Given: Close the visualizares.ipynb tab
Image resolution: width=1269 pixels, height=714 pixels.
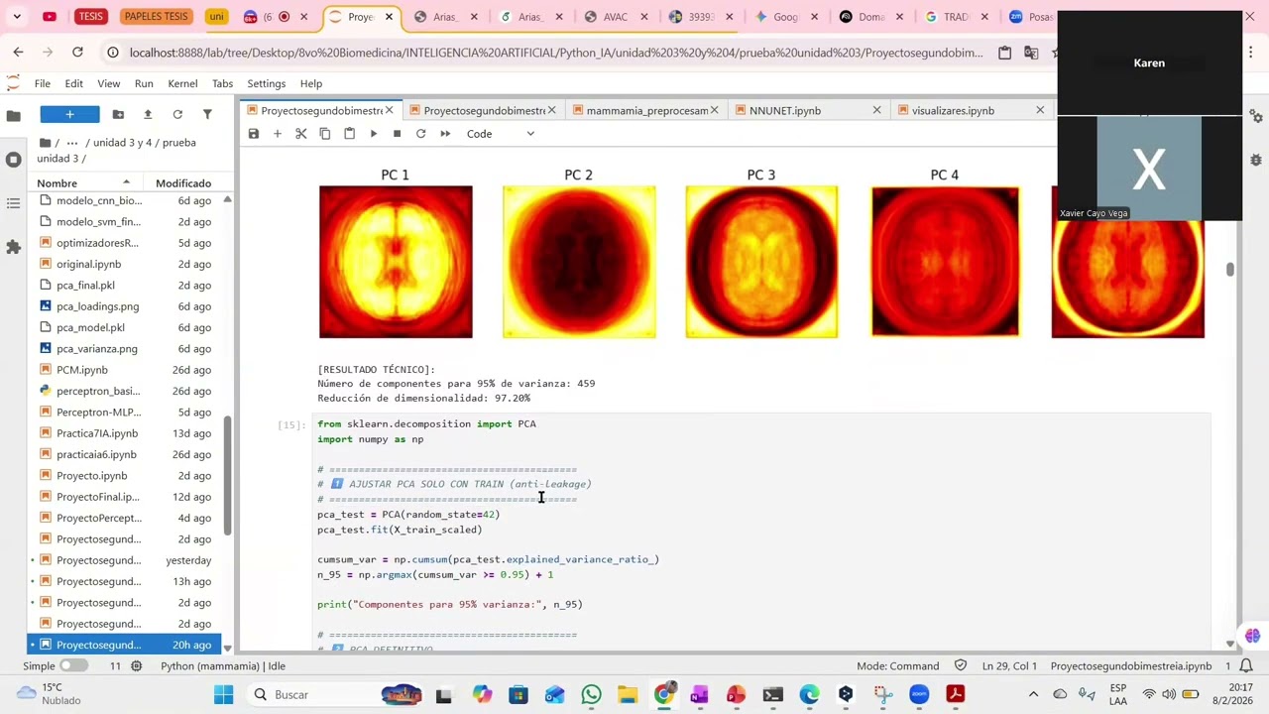Looking at the screenshot, I should point(1040,110).
